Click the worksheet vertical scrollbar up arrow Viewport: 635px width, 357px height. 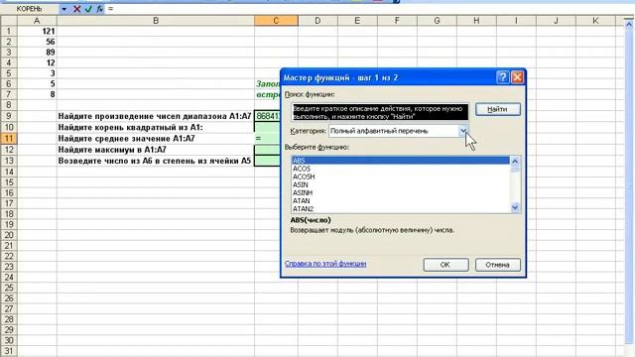[629, 24]
